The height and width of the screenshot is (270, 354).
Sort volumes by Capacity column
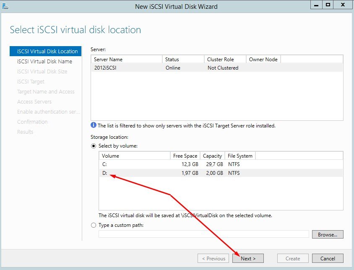[x=212, y=156]
